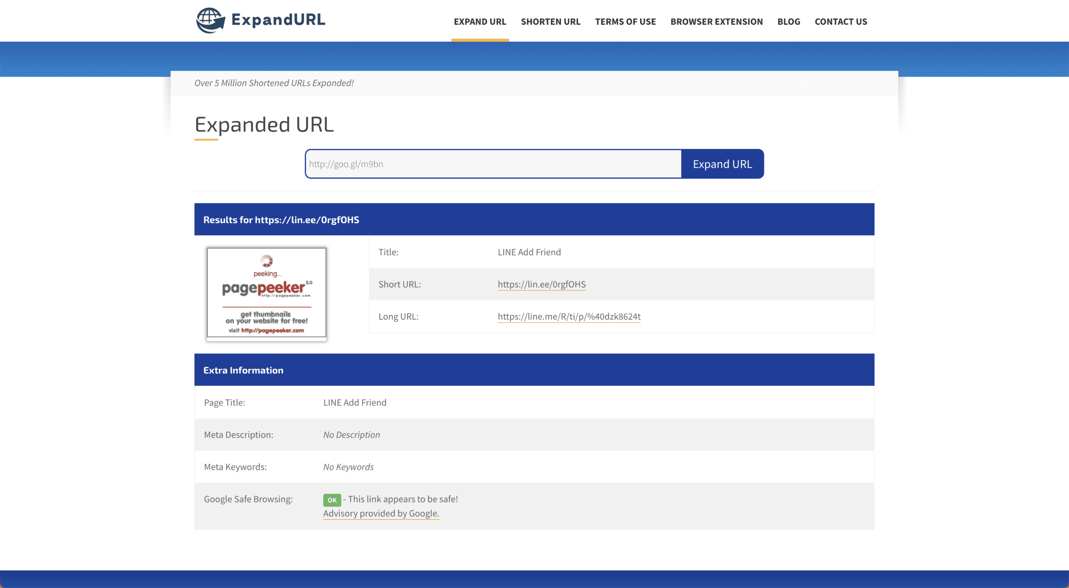The height and width of the screenshot is (588, 1069).
Task: Navigate to Browser Extension page
Action: point(716,22)
